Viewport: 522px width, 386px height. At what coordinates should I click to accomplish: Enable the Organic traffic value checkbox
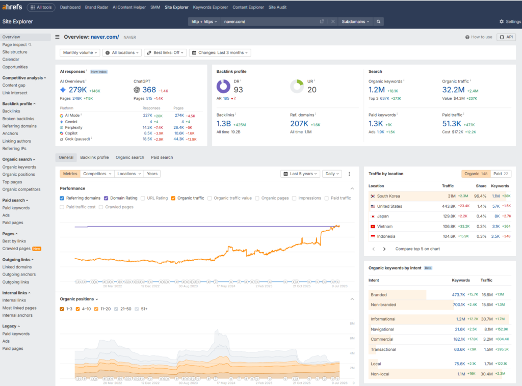210,198
